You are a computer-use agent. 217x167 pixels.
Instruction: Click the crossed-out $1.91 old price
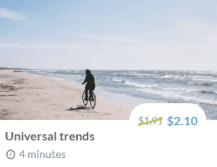150,121
